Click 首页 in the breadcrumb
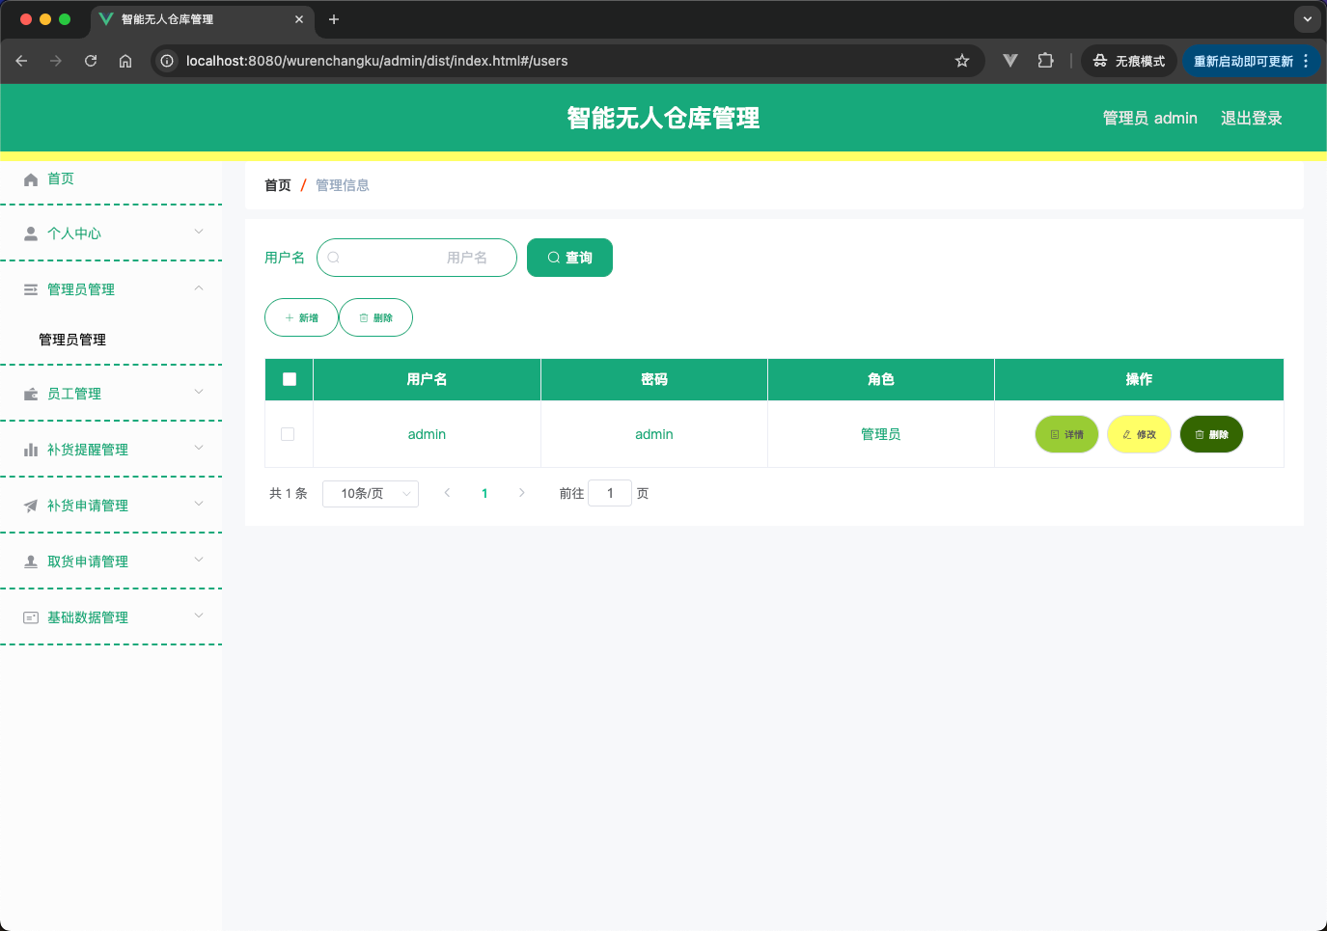The width and height of the screenshot is (1327, 931). [278, 185]
